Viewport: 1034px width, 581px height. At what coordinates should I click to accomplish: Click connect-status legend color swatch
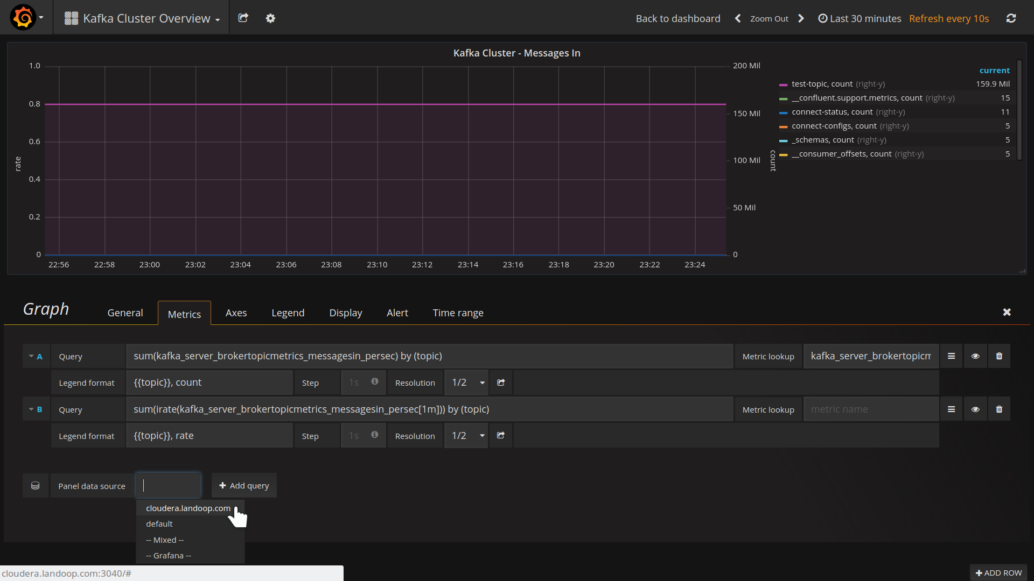point(784,113)
